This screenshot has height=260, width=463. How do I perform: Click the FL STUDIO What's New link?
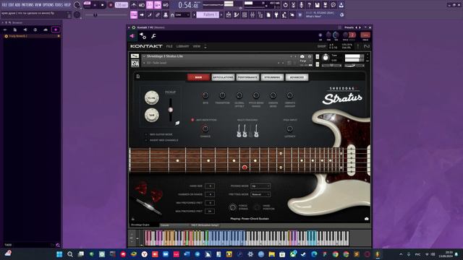pyautogui.click(x=320, y=14)
